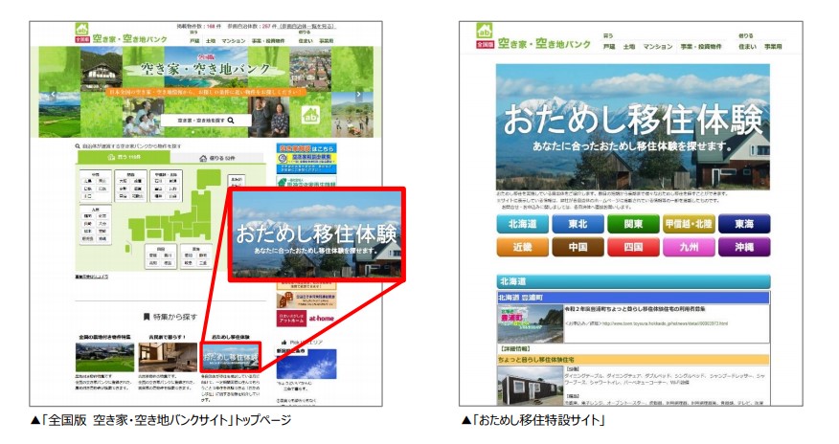
Task: Click the ab house logo on top page
Action: coord(81,29)
